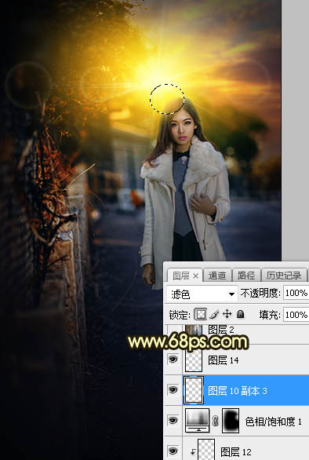Enable lock position move icon
Screen dimensions: 309x460
pyautogui.click(x=227, y=314)
